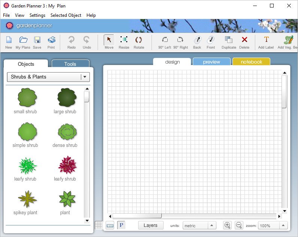Screen dimensions: 298x237
Task: Click the Layers button
Action: 150,225
